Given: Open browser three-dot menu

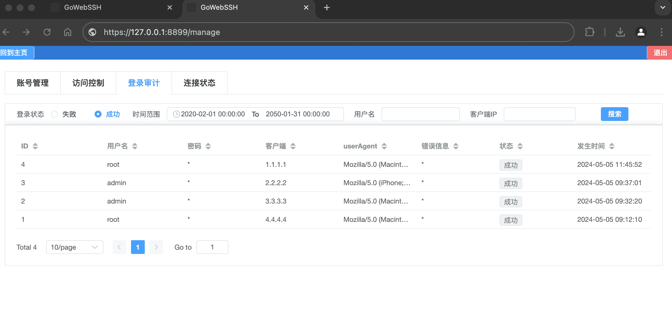Looking at the screenshot, I should tap(662, 32).
